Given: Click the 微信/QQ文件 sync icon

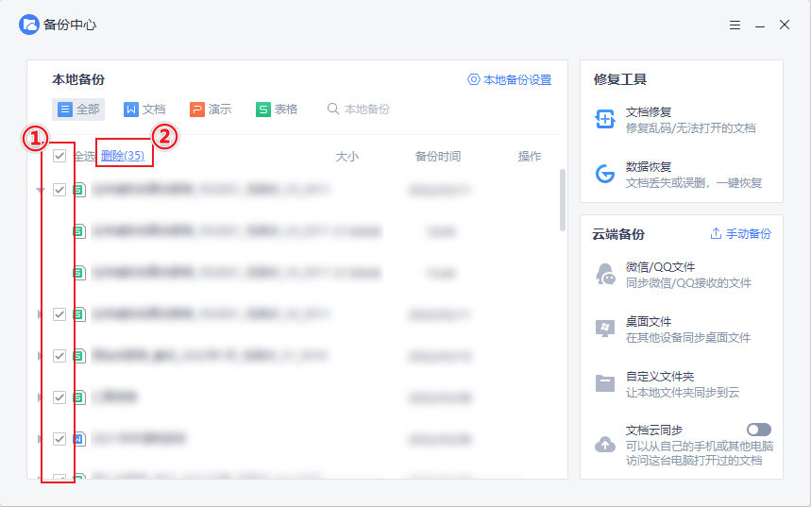Looking at the screenshot, I should click(x=605, y=274).
